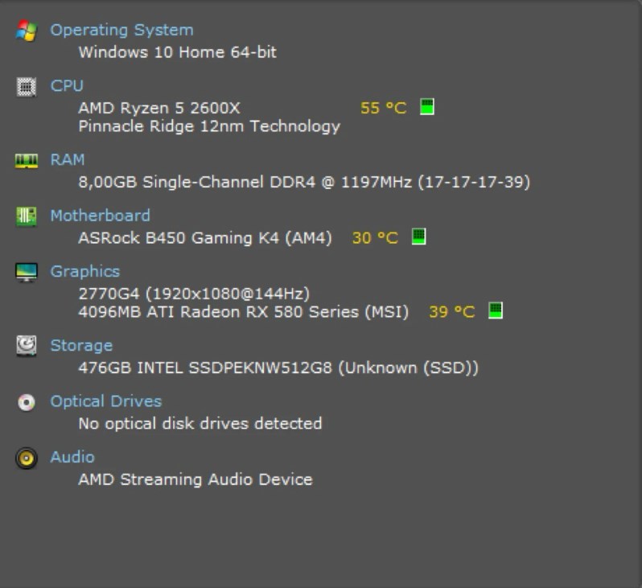642x588 pixels.
Task: Open the Storage section link
Action: [81, 346]
